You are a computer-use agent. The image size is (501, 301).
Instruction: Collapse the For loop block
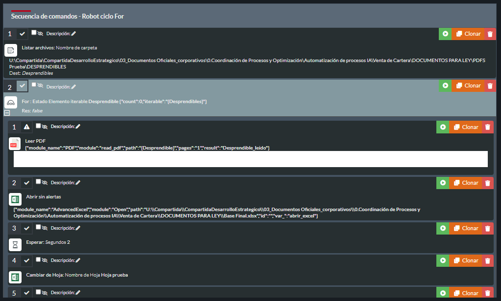[x=7, y=113]
